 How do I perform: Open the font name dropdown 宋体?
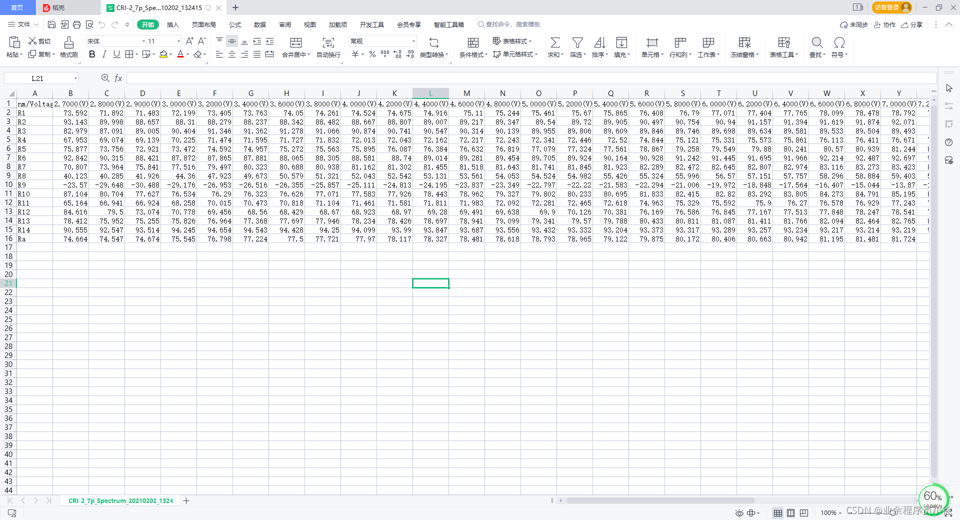144,41
